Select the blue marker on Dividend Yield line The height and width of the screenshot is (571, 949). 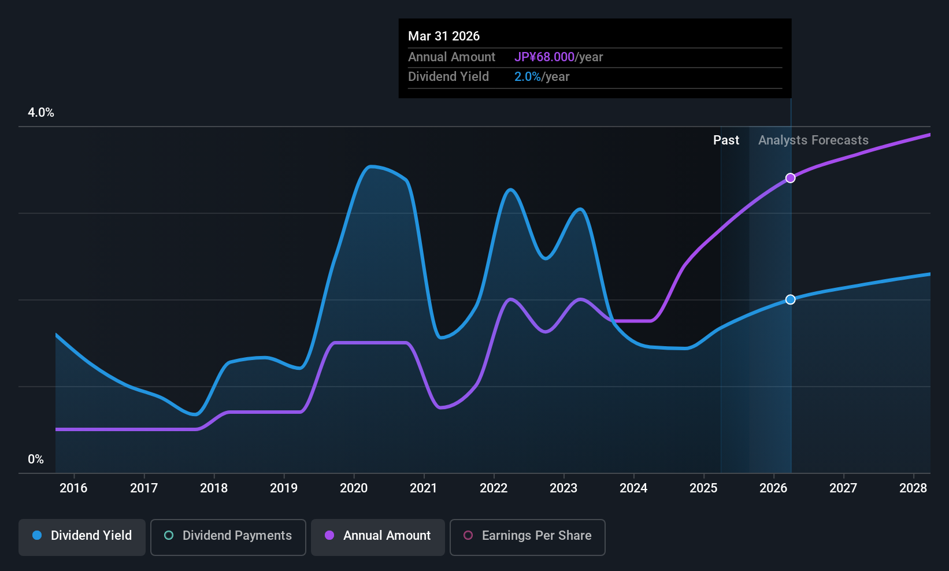point(790,299)
